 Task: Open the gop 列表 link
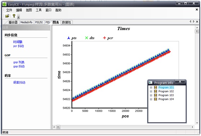(x=19, y=62)
